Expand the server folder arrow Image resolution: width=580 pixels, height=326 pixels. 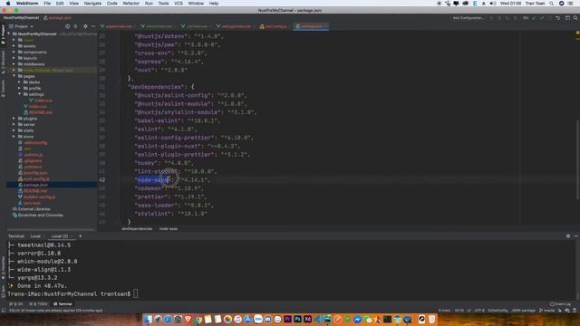tap(14, 125)
